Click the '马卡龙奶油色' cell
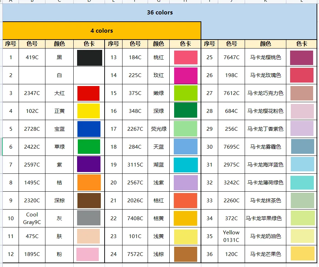The width and height of the screenshot is (319, 267). (x=266, y=236)
